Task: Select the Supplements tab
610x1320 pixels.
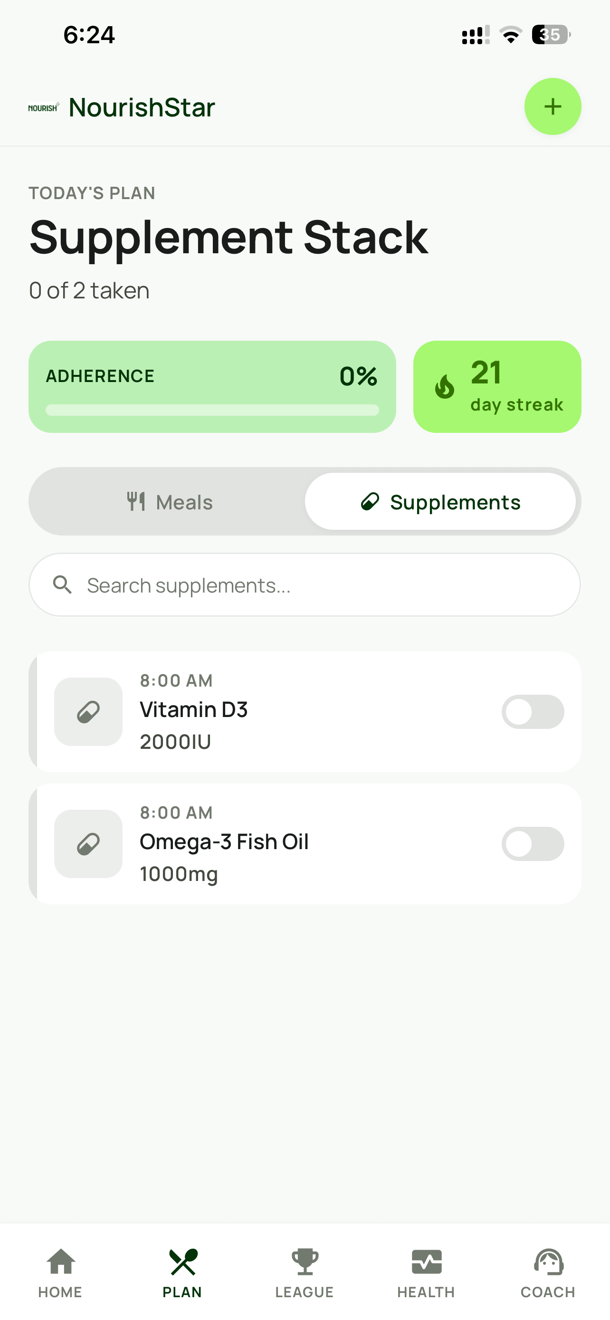Action: pyautogui.click(x=440, y=502)
